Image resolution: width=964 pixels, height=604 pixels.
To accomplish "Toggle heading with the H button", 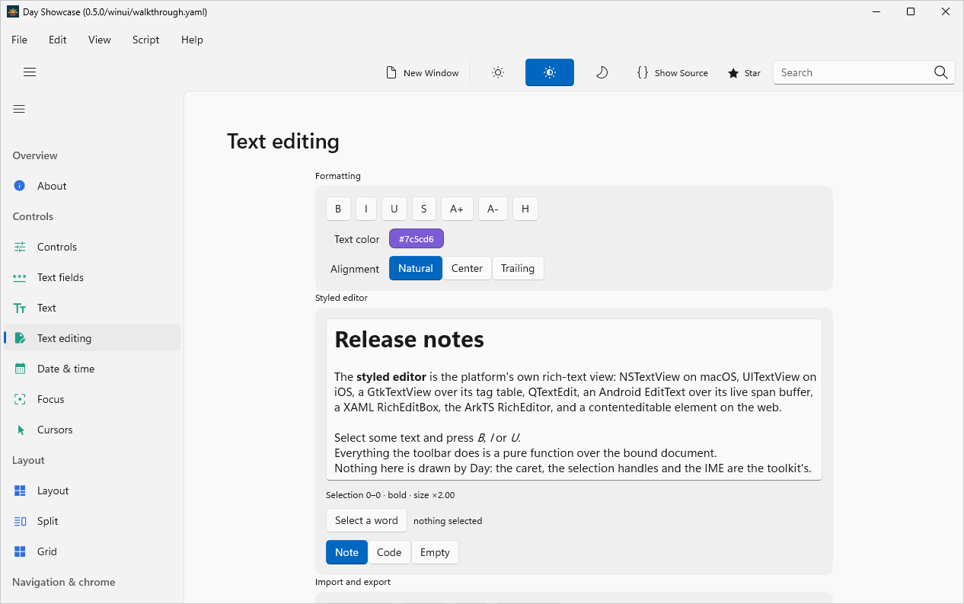I will point(525,209).
